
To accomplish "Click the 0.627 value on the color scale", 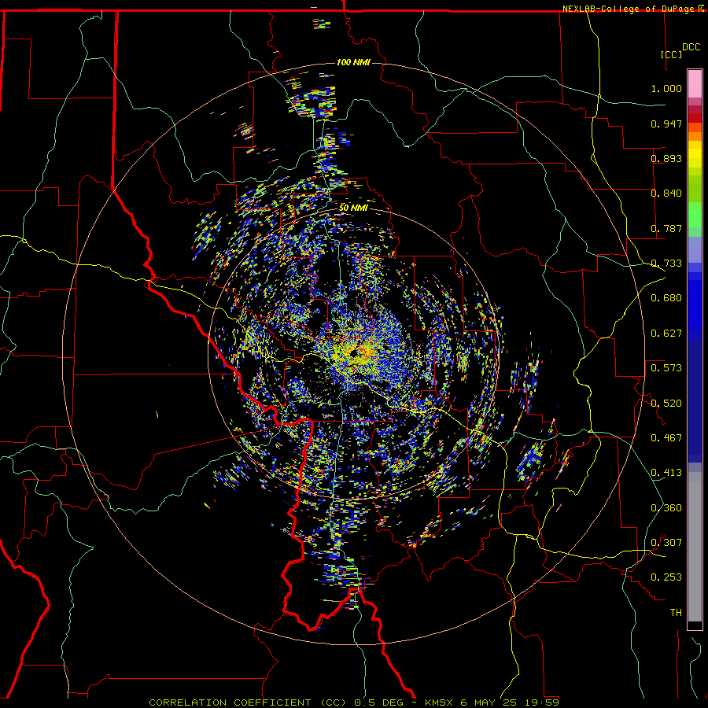I will click(666, 334).
